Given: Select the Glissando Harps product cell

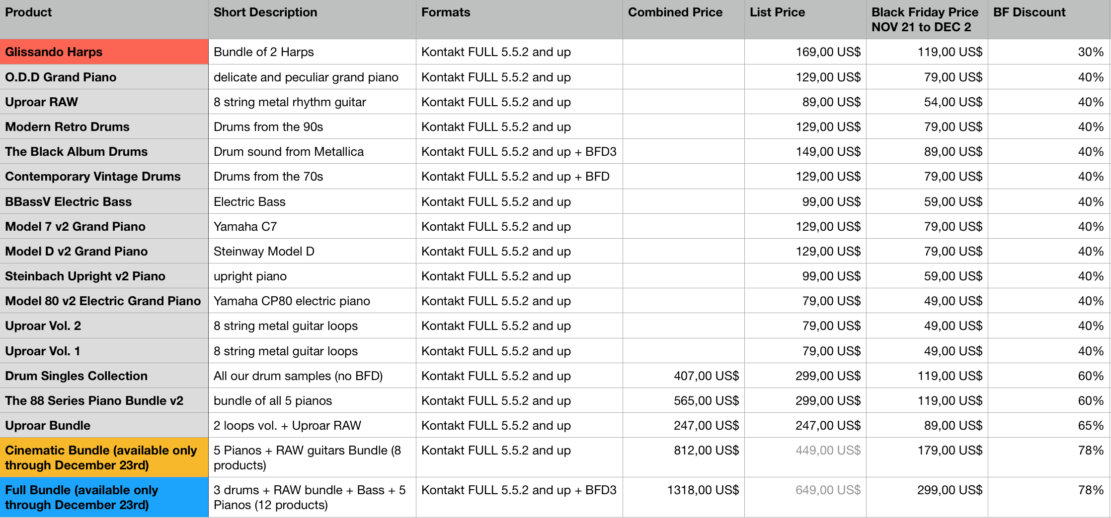Looking at the screenshot, I should (104, 52).
